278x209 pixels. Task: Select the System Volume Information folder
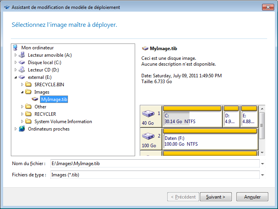pyautogui.click(x=63, y=122)
